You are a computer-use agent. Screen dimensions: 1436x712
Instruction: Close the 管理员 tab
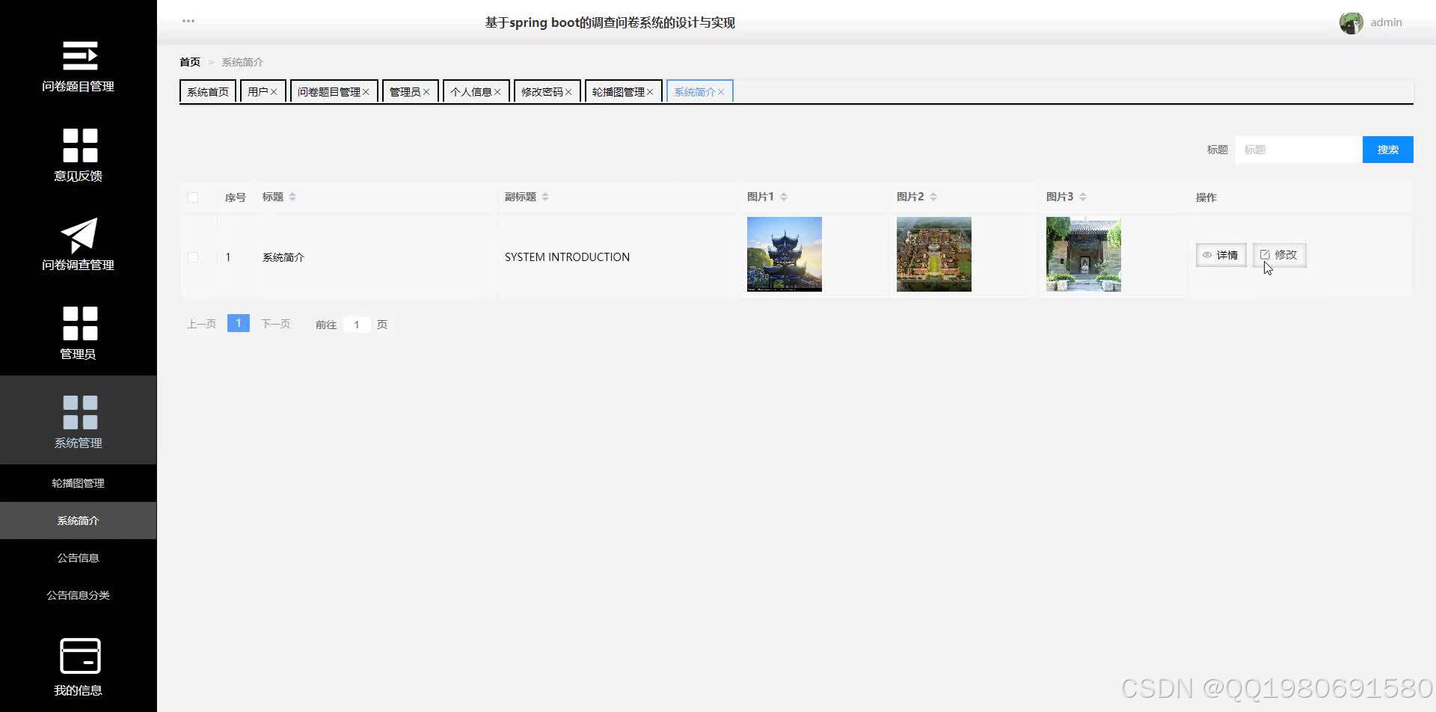(x=426, y=92)
